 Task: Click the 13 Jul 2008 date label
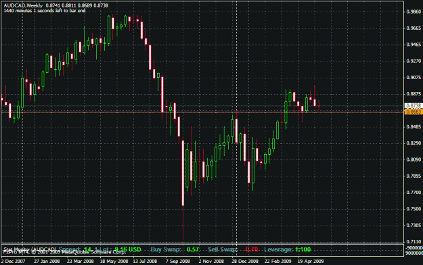145,261
